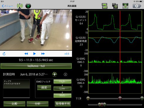
Task: Open the gear settings button
Action: coord(137,6)
